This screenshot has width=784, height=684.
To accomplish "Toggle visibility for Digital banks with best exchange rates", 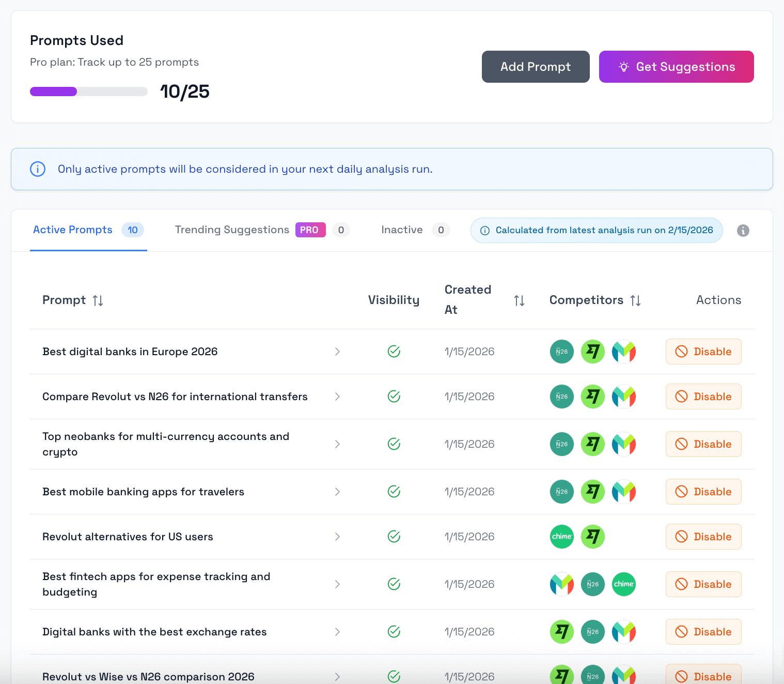I will tap(394, 631).
